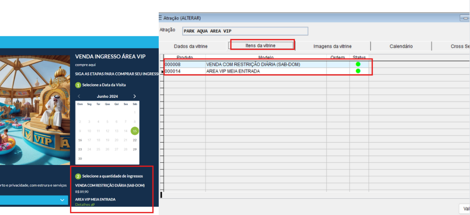Go to next month in calendar

coord(135,96)
